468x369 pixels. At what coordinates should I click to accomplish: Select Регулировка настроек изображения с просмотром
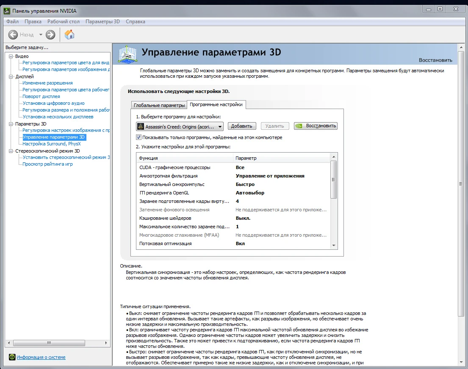(x=66, y=130)
